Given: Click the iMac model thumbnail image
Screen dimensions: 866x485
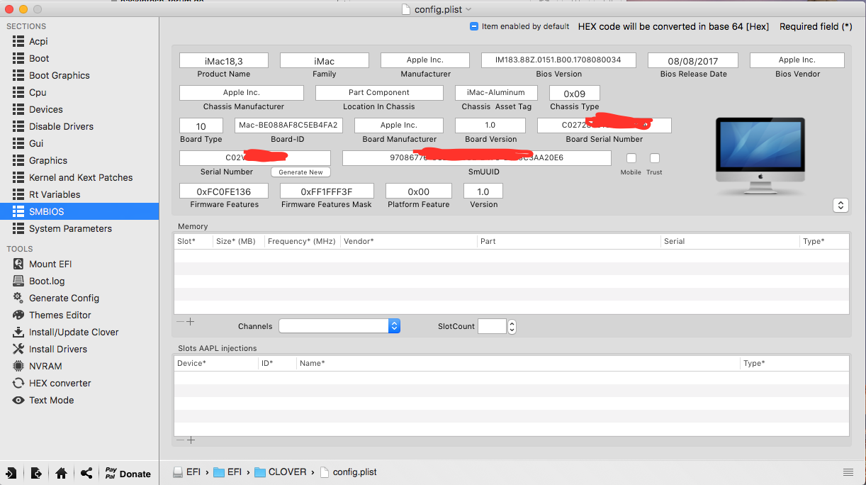Looking at the screenshot, I should pos(760,157).
